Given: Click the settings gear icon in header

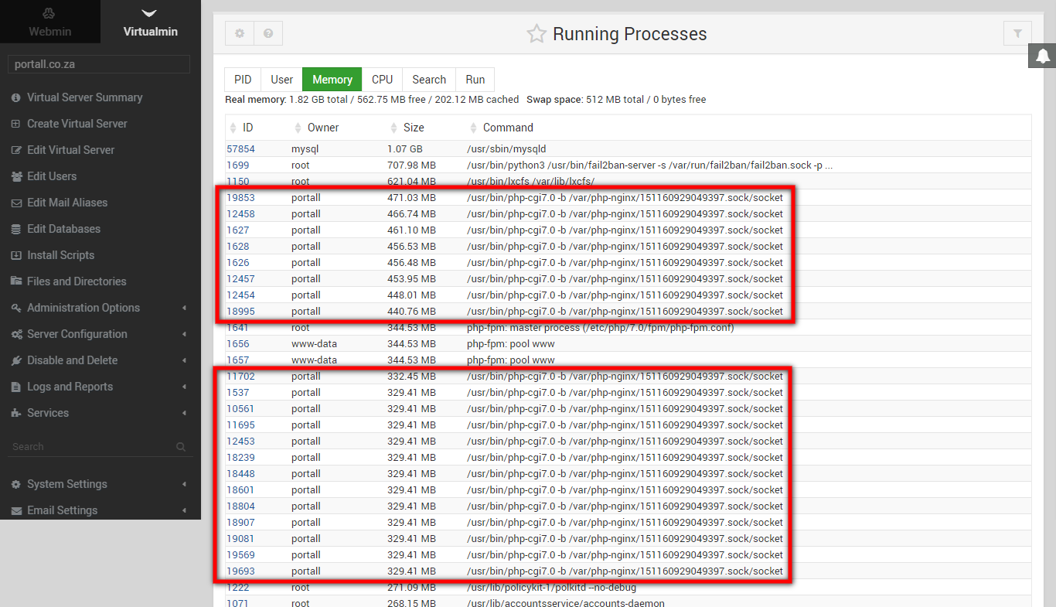Looking at the screenshot, I should (x=240, y=33).
